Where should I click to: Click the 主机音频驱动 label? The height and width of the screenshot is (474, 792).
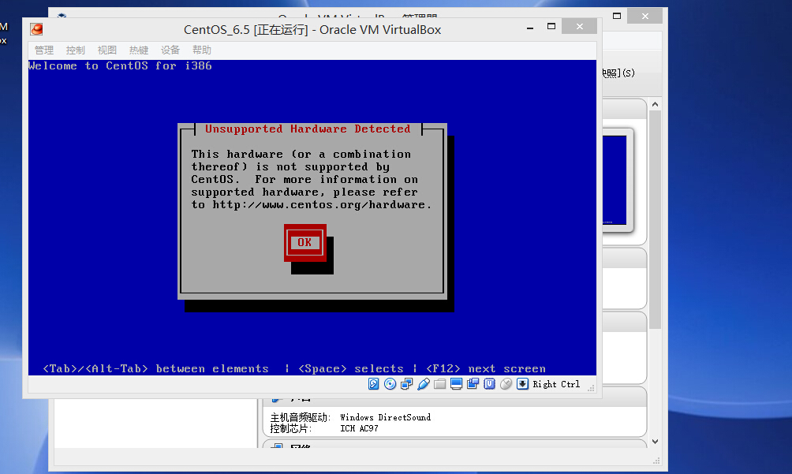300,417
